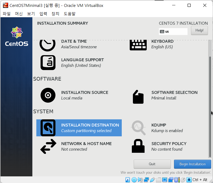This screenshot has width=213, height=183.
Task: Click 'No content found' text
Action: click(167, 149)
